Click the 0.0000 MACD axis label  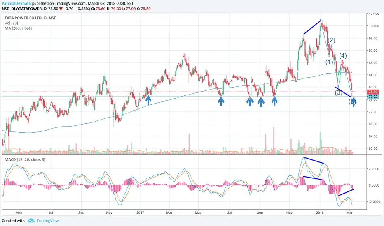click(374, 185)
